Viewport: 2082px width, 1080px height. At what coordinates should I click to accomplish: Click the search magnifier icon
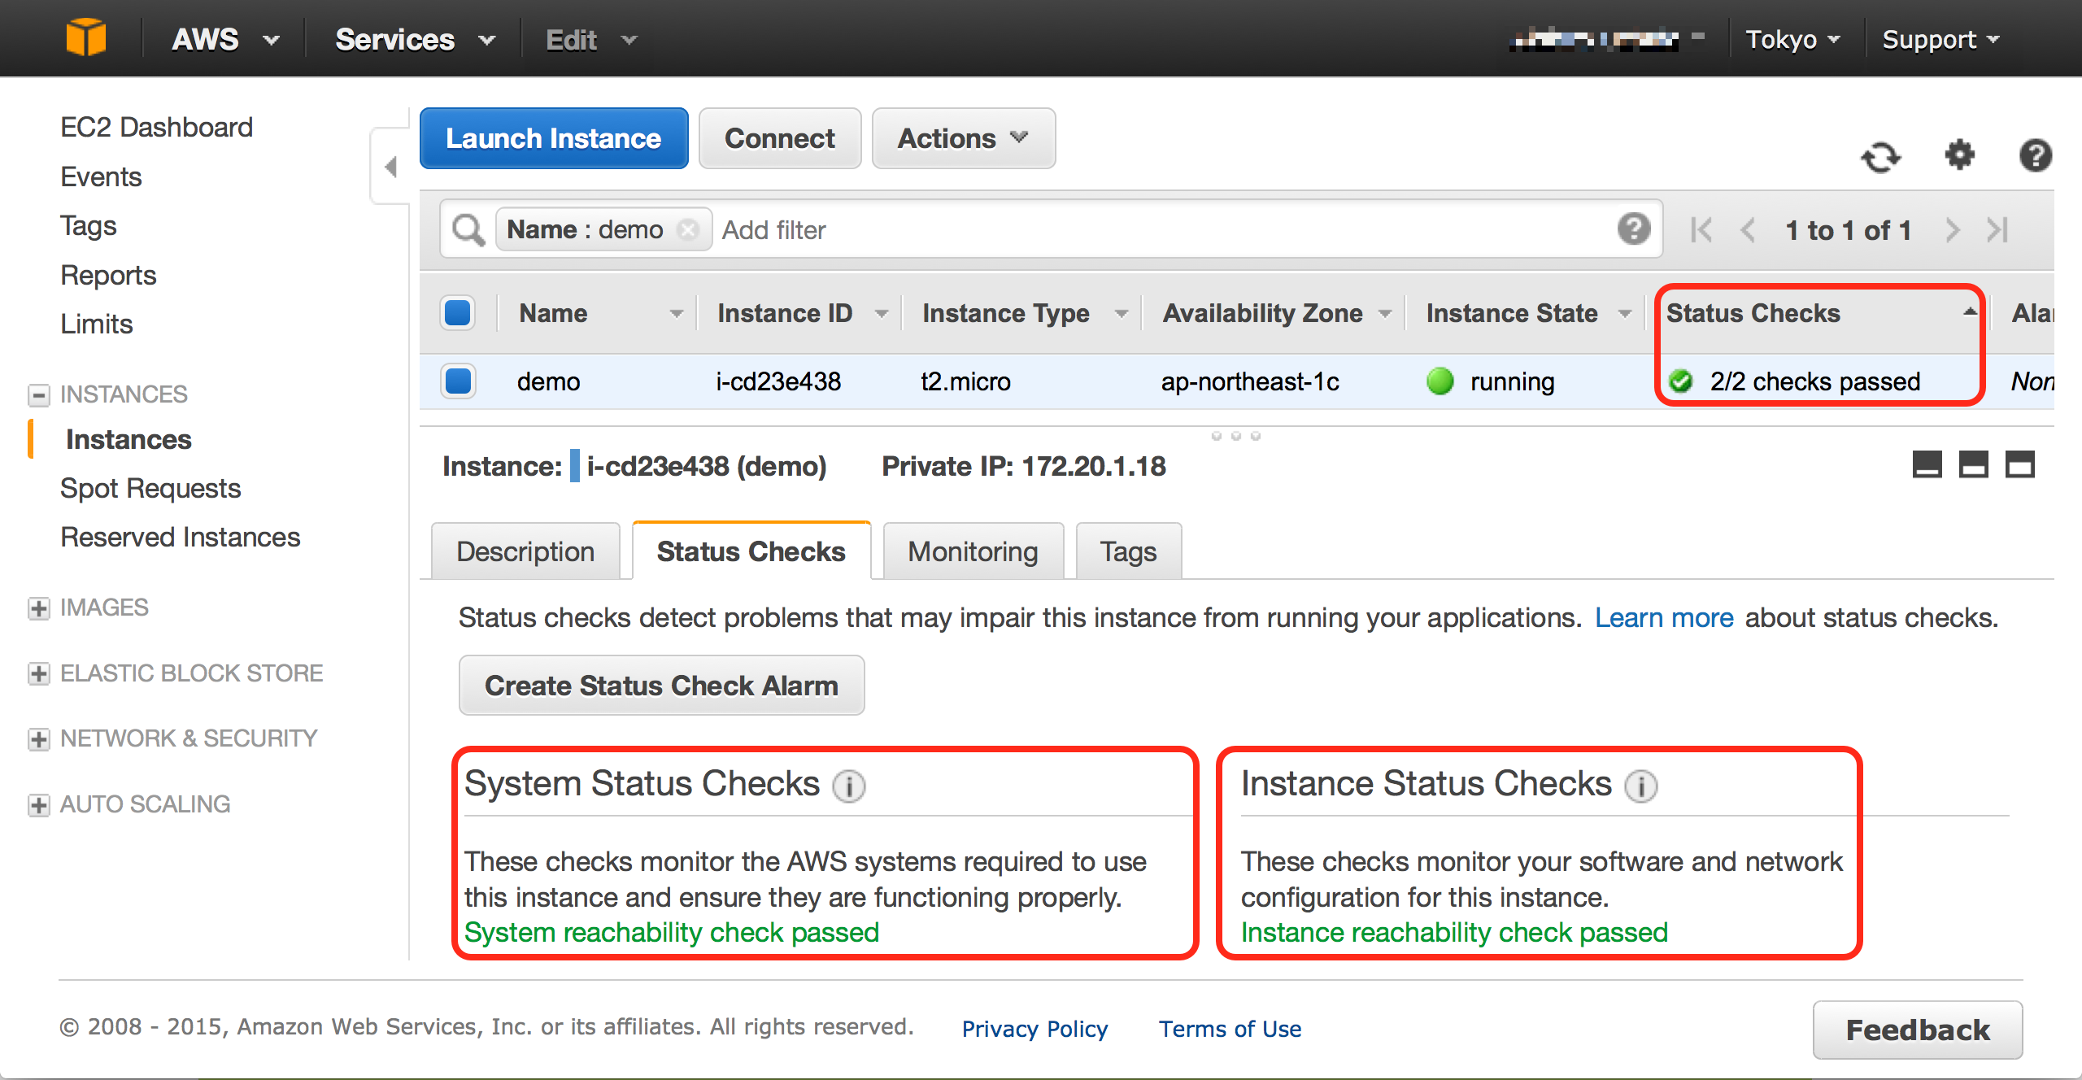(x=468, y=230)
